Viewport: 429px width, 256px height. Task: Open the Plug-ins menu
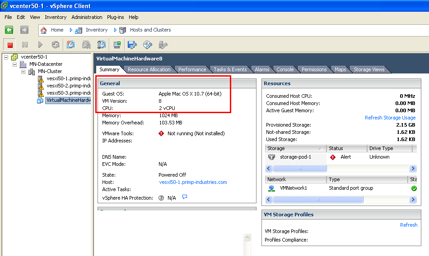click(116, 17)
